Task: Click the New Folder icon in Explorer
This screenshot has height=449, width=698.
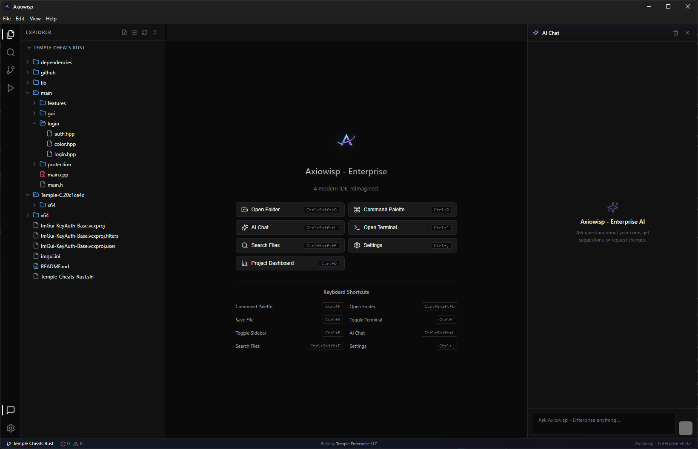Action: 134,32
